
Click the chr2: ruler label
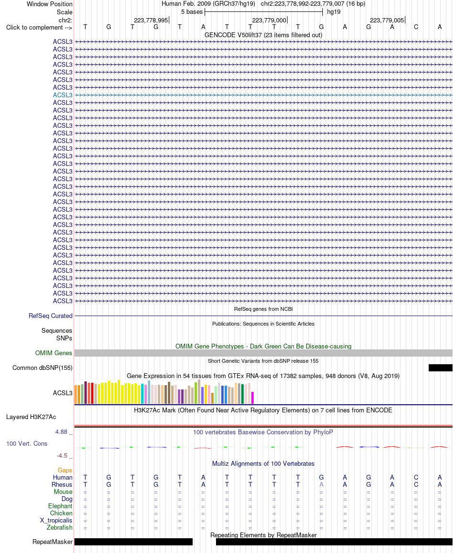pyautogui.click(x=65, y=20)
